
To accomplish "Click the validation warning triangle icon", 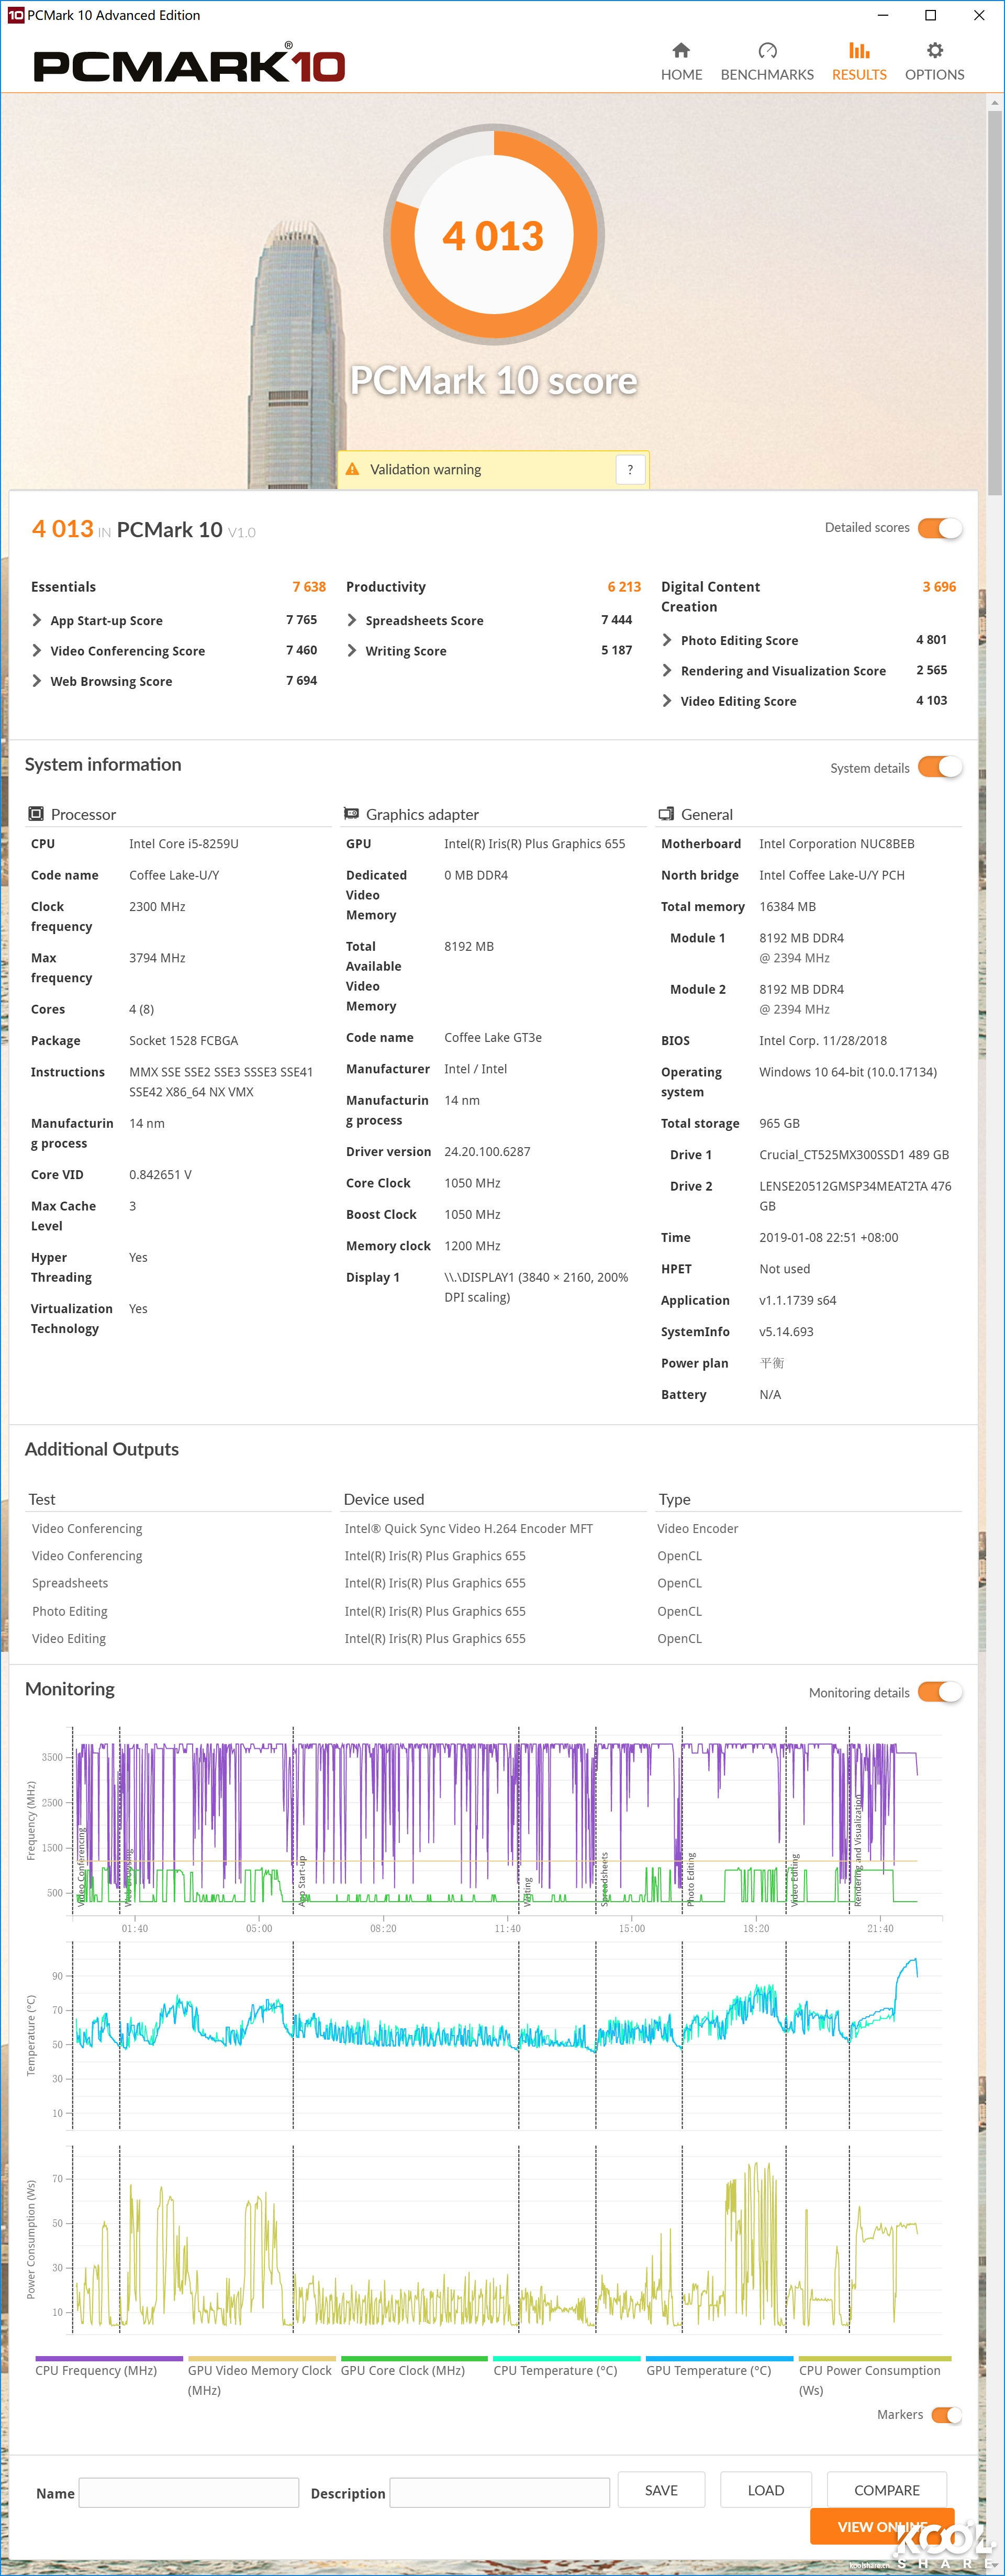I will [352, 469].
